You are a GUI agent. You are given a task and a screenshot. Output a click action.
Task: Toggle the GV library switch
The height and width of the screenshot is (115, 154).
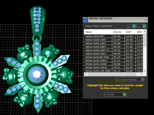click(x=132, y=26)
